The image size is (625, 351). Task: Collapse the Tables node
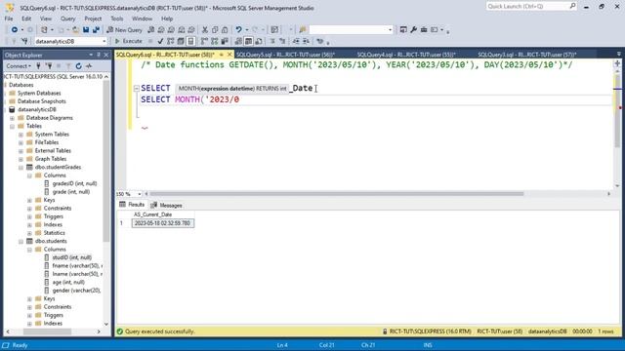click(12, 126)
